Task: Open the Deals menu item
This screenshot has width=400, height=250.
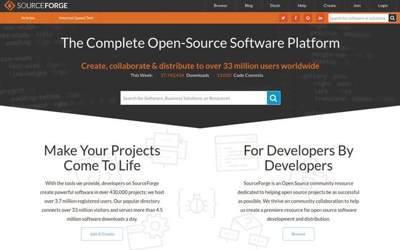Action: tap(275, 6)
